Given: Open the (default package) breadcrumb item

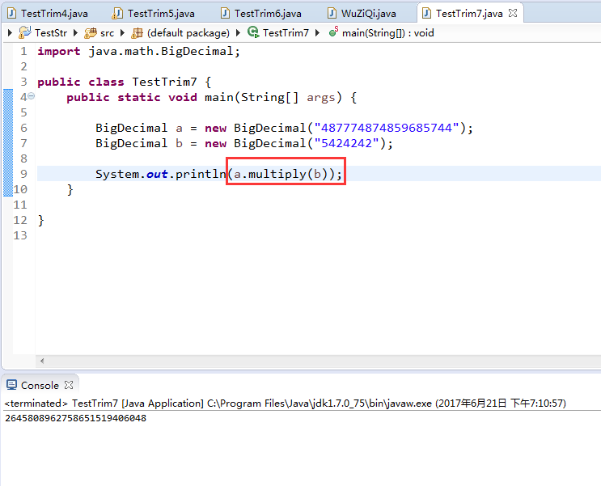Looking at the screenshot, I should click(x=188, y=33).
